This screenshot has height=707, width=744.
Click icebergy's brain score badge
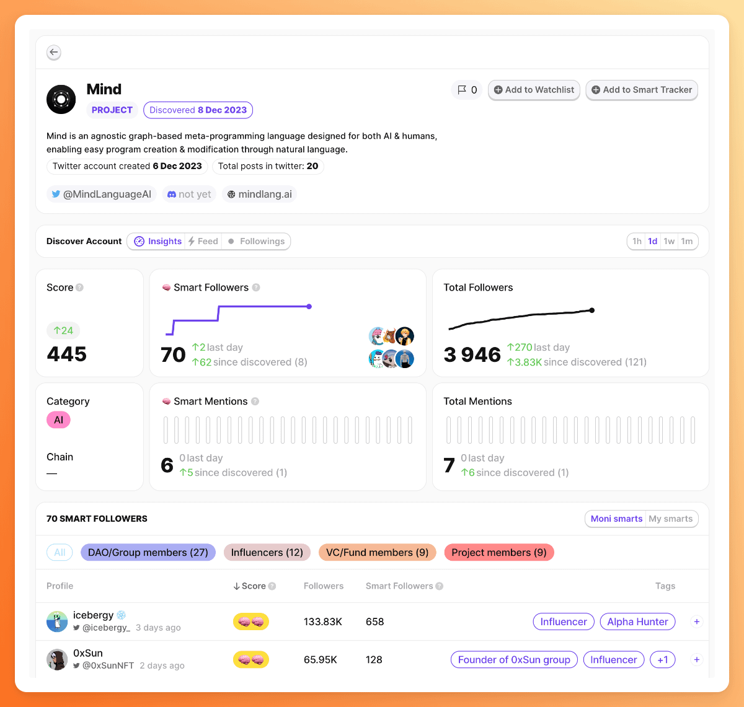(251, 621)
